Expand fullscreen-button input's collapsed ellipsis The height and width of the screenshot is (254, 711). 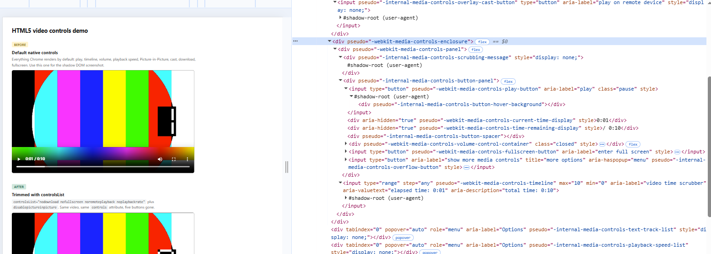pos(677,152)
